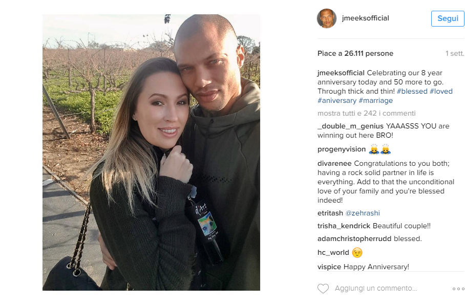The height and width of the screenshot is (305, 465).
Task: Open the #loved hashtag
Action: [x=441, y=91]
